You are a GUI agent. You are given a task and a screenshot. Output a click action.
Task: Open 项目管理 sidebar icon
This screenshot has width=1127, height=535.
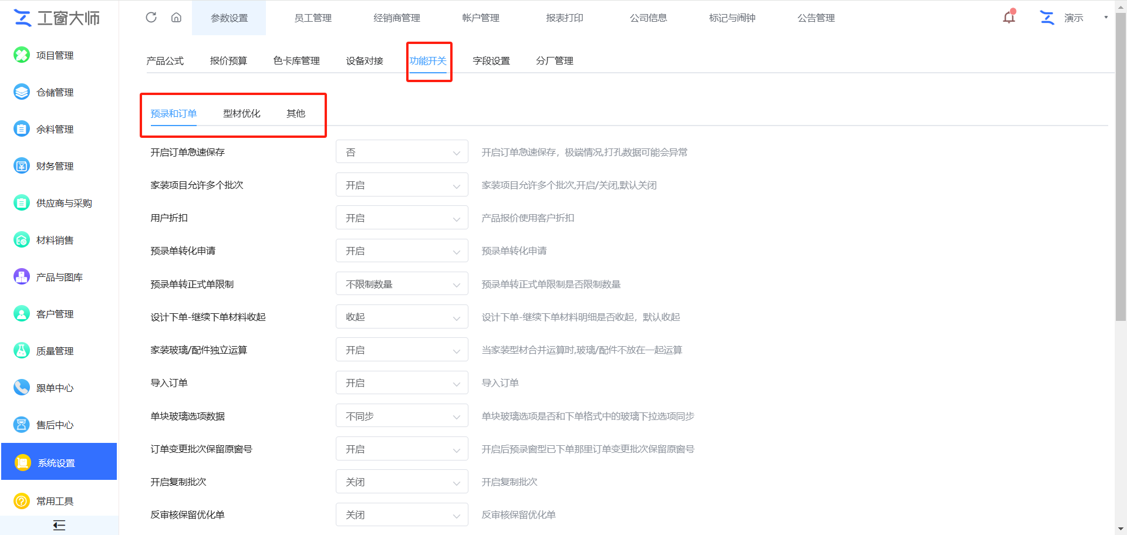(22, 55)
